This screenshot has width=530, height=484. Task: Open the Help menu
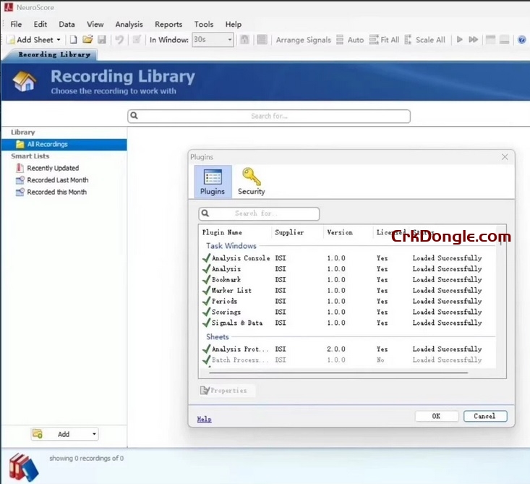coord(234,25)
